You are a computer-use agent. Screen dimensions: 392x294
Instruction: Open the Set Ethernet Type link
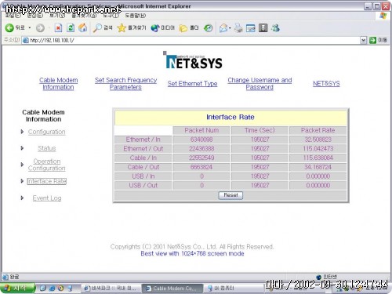pos(192,84)
